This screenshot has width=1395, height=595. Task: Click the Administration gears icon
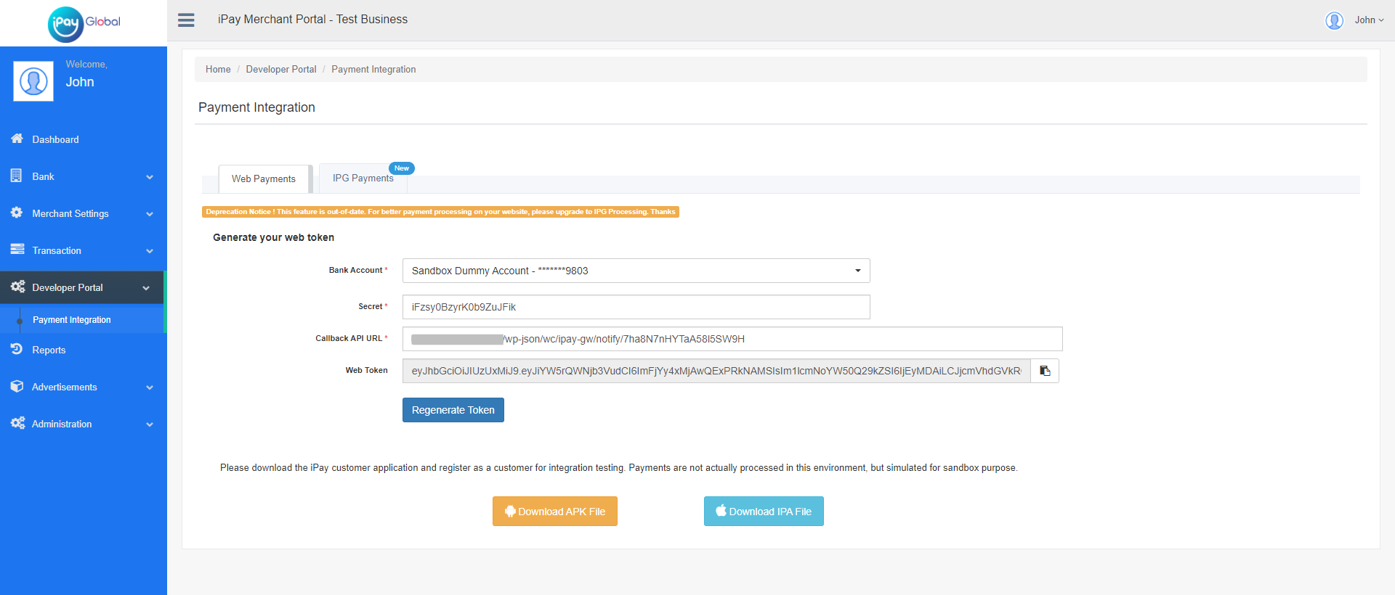17,423
